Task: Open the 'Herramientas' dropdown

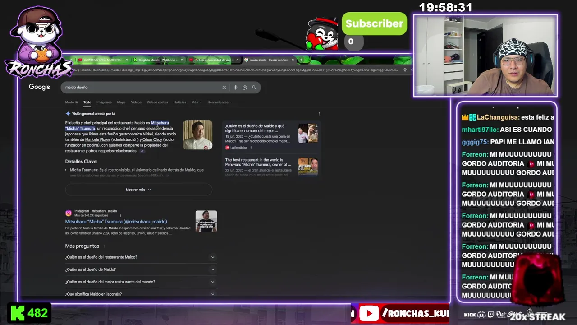Action: (x=220, y=102)
